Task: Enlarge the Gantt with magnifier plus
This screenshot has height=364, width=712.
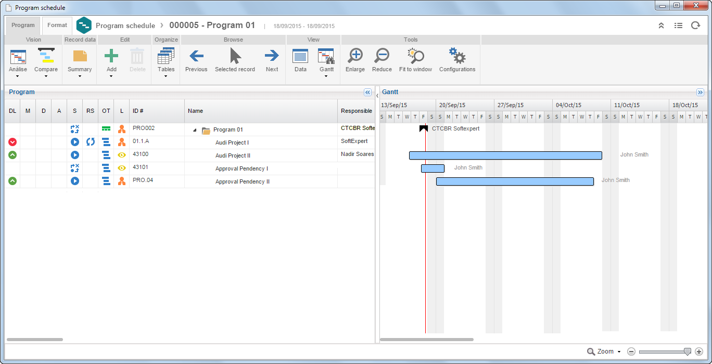Action: coord(355,56)
